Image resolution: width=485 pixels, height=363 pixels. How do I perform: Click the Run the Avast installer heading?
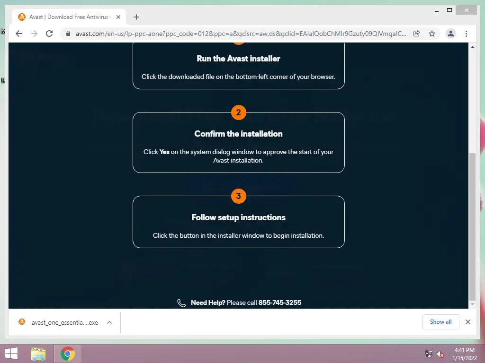coord(238,59)
